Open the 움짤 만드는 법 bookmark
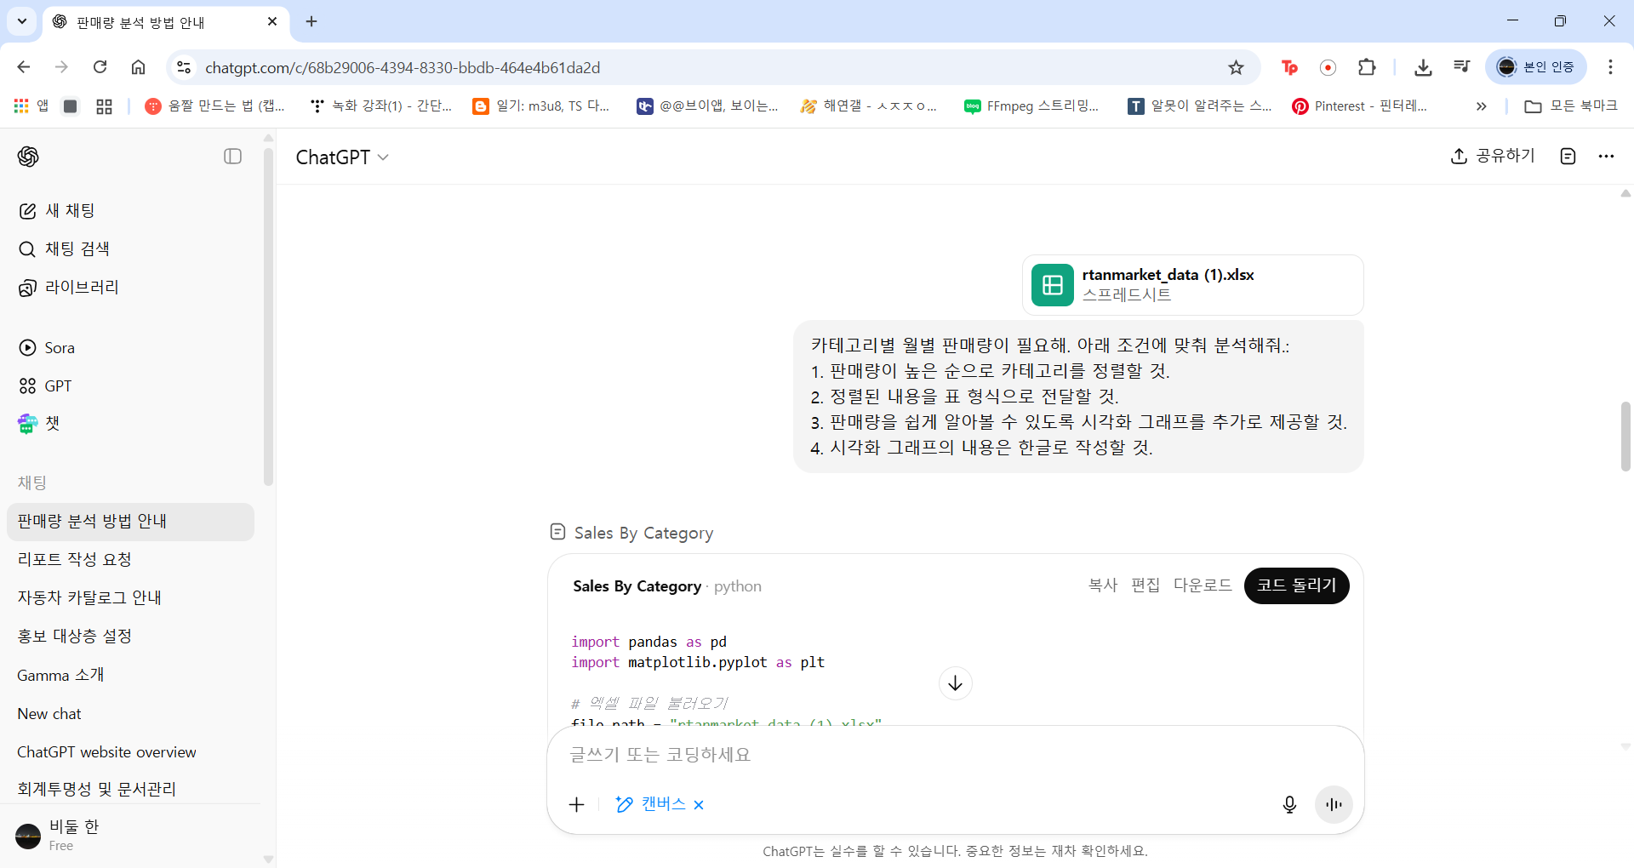 (x=214, y=106)
